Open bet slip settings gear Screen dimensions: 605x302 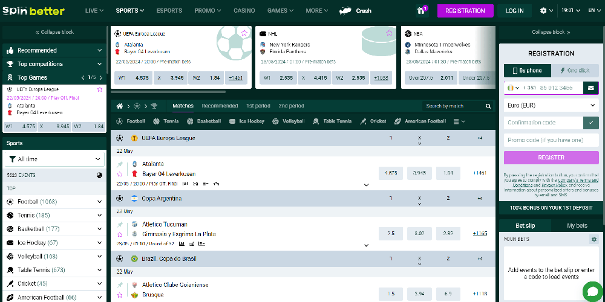tap(594, 239)
